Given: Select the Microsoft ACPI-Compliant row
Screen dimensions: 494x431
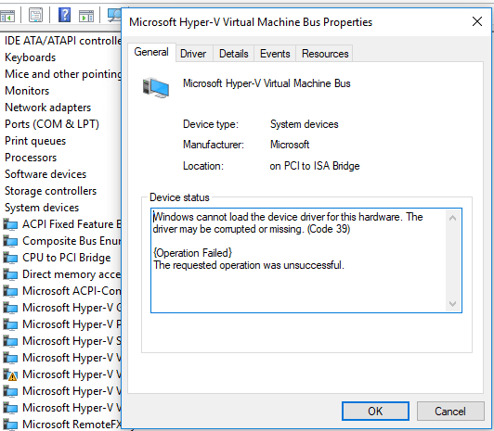Looking at the screenshot, I should 61,291.
